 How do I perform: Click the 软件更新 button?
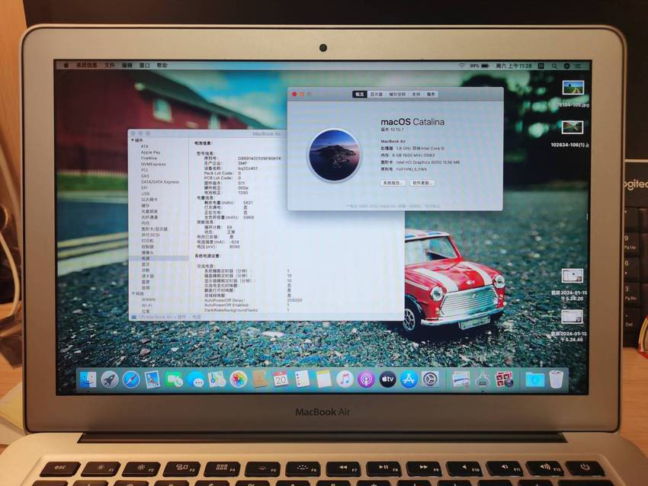click(x=422, y=183)
